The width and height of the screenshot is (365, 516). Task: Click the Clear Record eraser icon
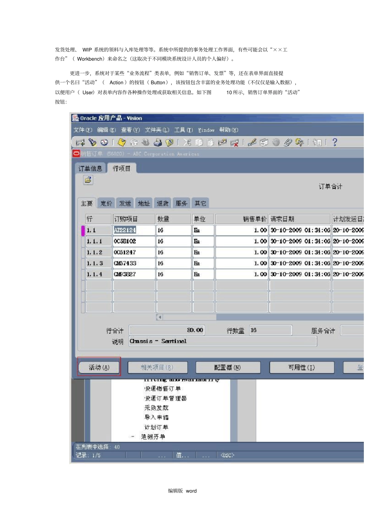pos(222,142)
